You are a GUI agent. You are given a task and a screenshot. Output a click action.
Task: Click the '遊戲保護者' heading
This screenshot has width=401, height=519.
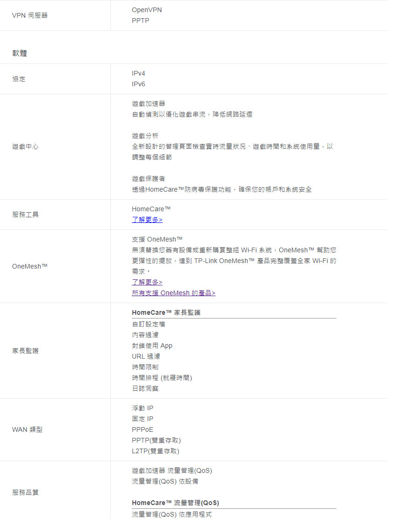(x=149, y=179)
